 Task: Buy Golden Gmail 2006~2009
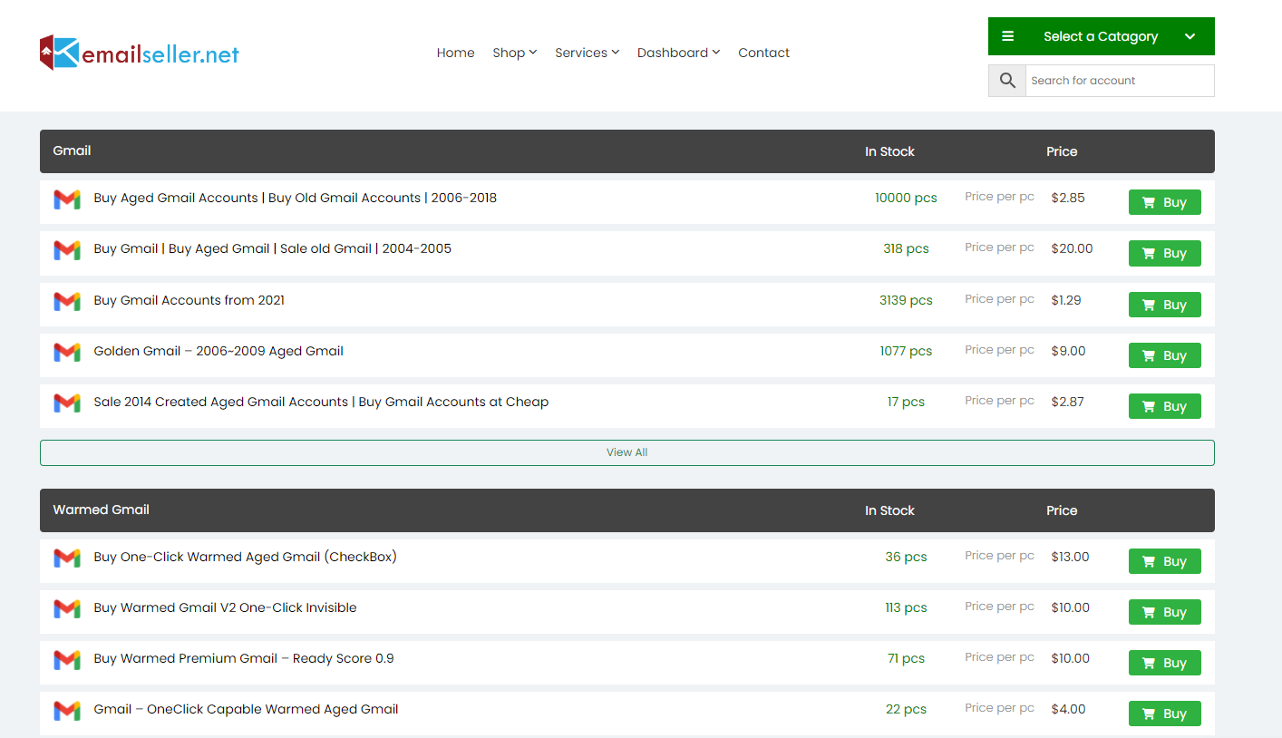point(1165,355)
